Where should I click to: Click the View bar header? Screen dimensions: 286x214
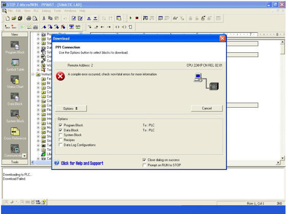tap(15, 34)
